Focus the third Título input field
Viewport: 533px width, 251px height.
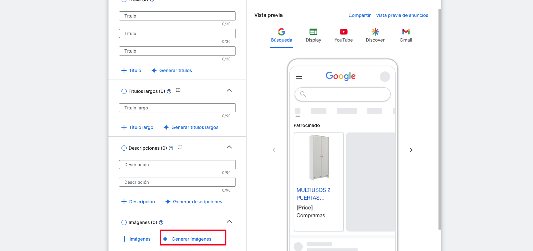tap(177, 51)
